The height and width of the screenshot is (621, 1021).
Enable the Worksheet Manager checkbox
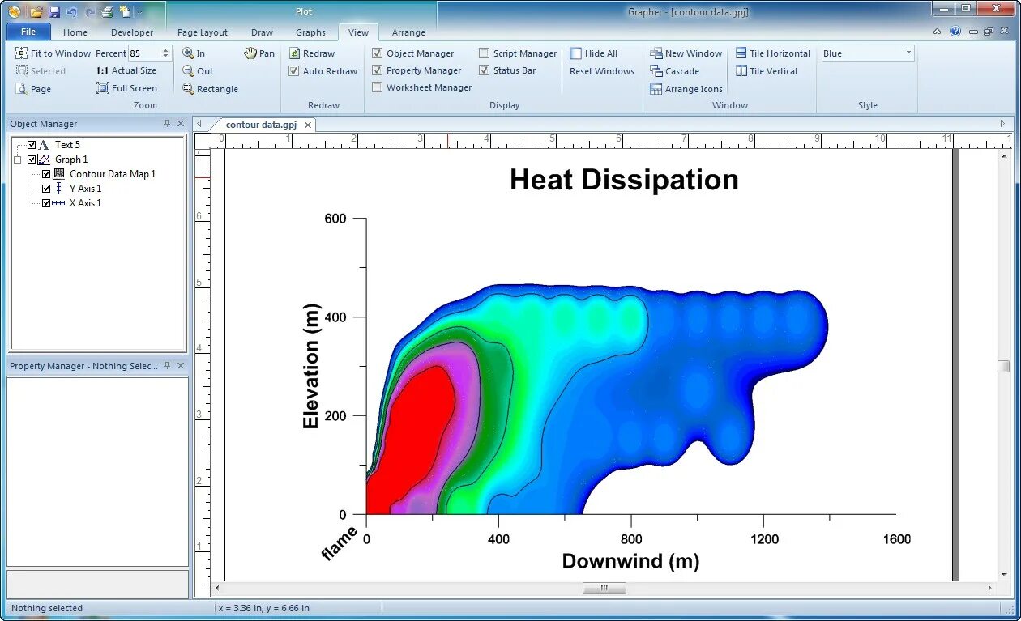pos(378,87)
